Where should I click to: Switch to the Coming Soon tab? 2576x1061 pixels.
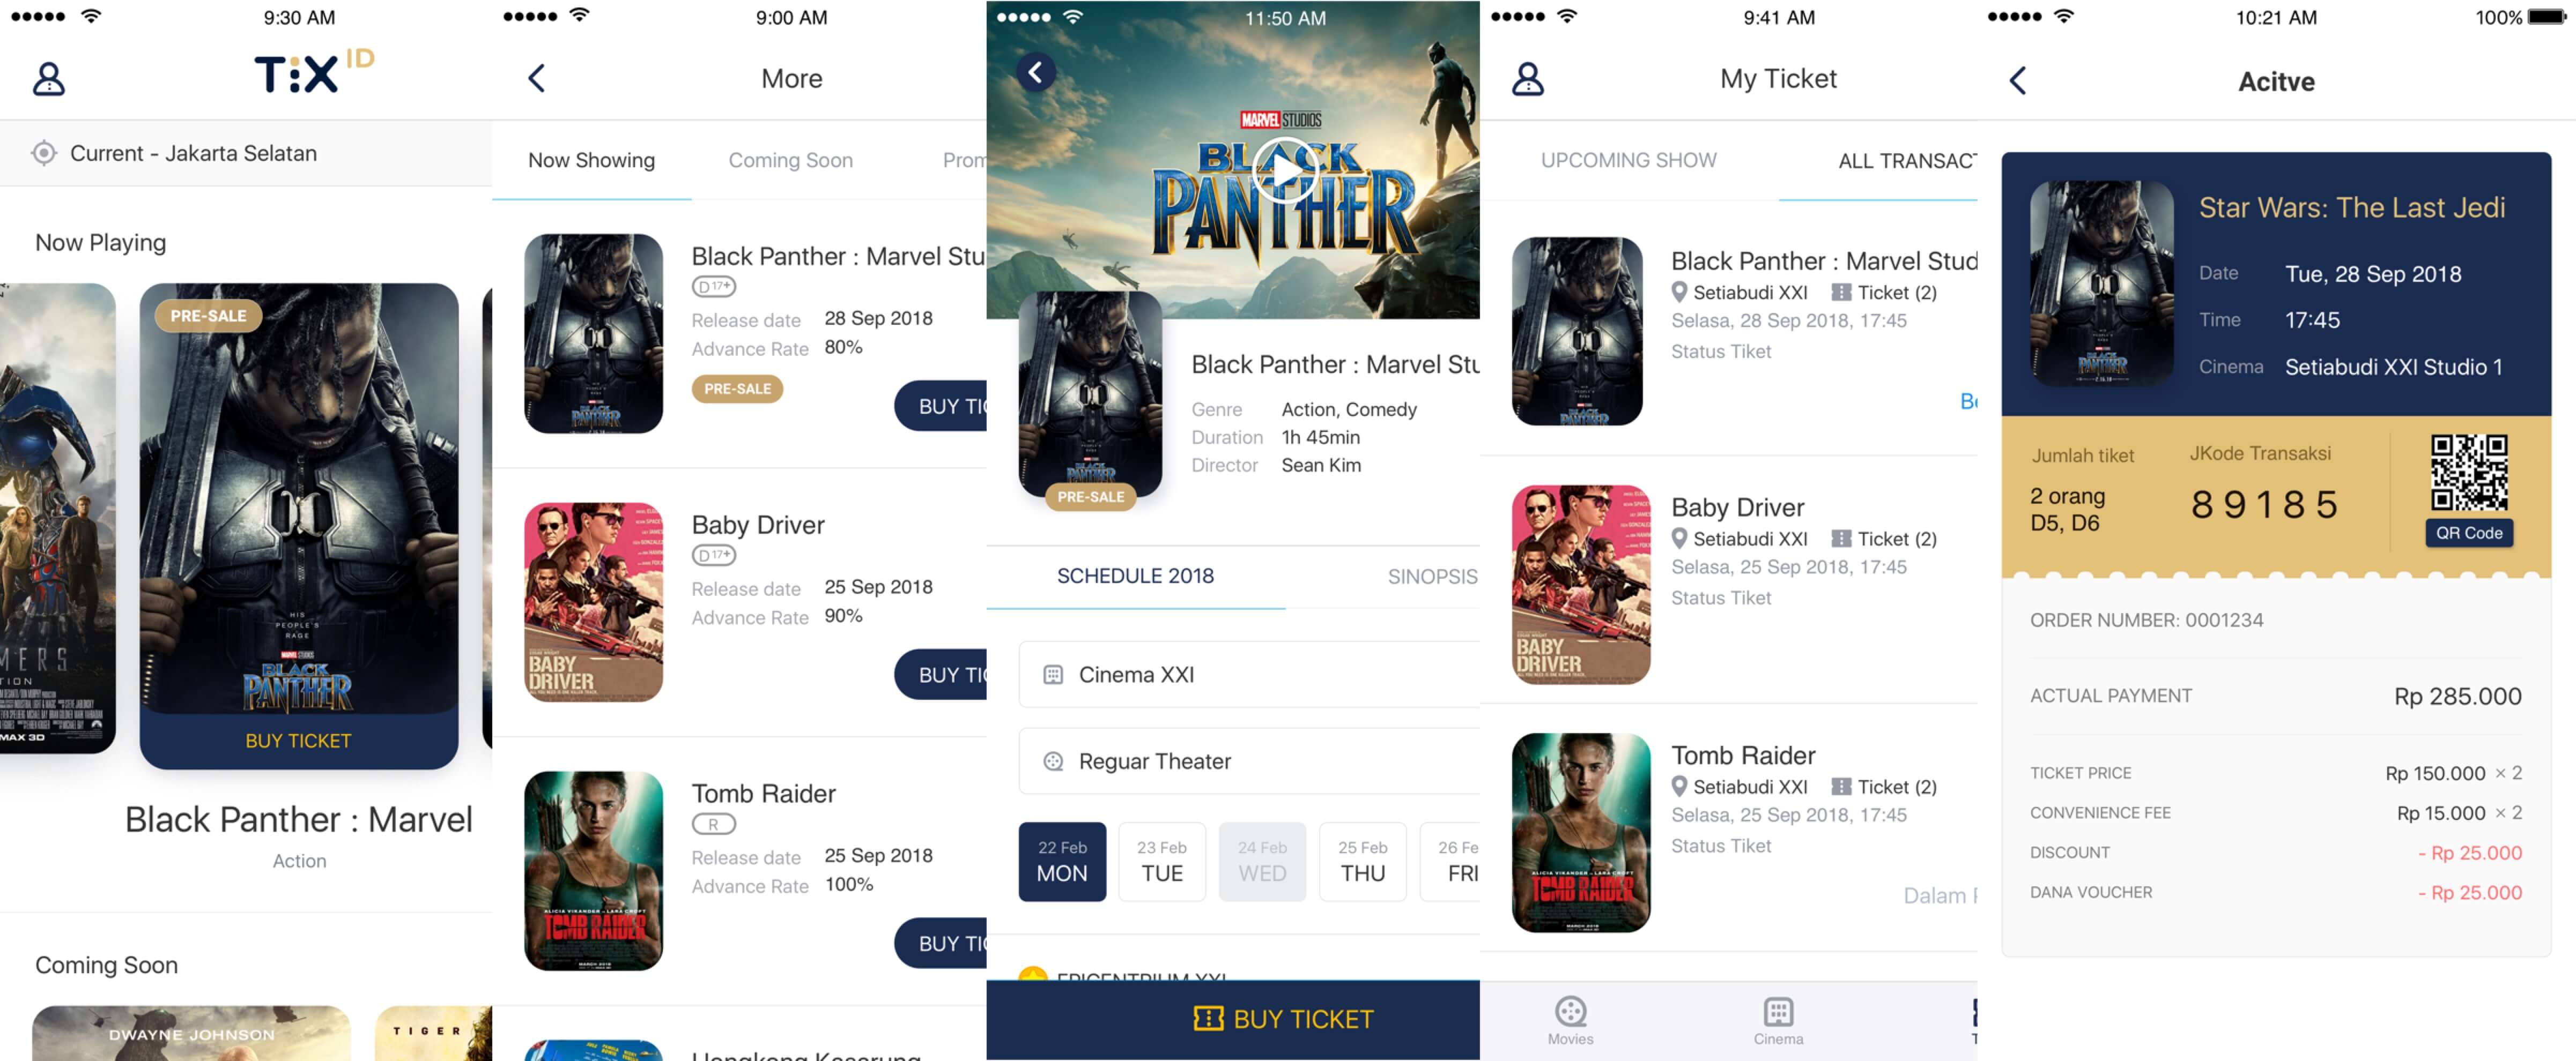pyautogui.click(x=790, y=160)
